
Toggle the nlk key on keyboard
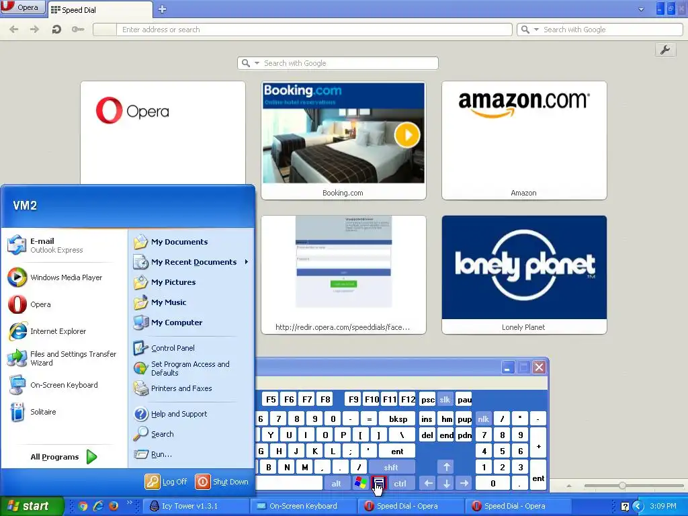pos(483,419)
